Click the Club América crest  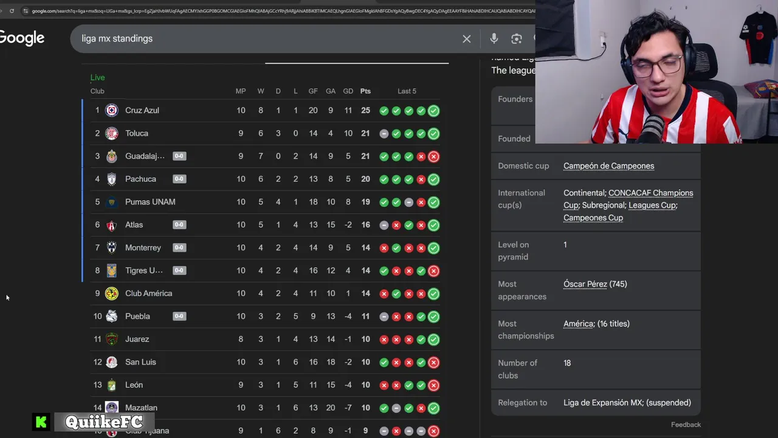click(111, 293)
